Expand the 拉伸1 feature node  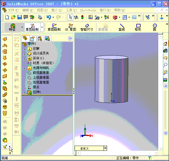[25, 93]
